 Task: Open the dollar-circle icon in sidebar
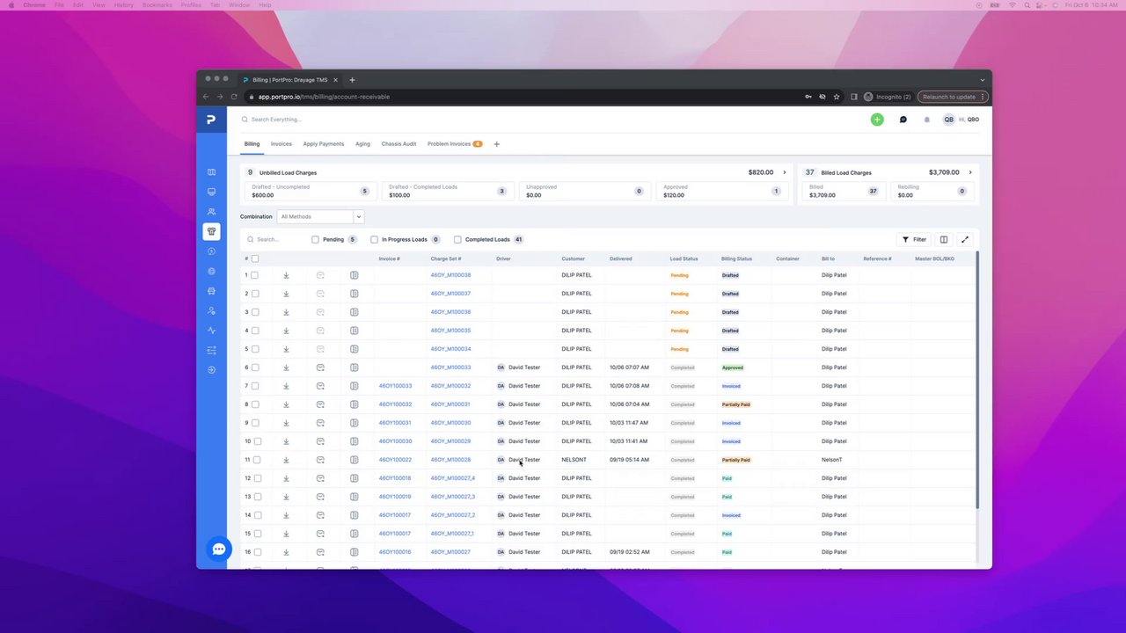211,251
